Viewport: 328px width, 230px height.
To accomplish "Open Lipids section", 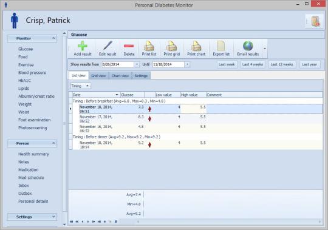I will click(x=24, y=89).
